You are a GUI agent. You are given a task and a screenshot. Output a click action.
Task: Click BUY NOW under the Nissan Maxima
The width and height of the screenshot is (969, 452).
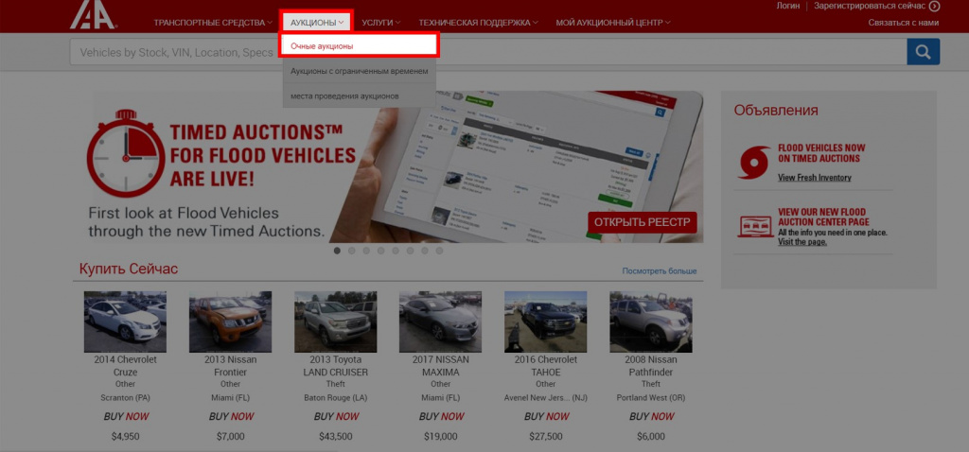tap(441, 417)
